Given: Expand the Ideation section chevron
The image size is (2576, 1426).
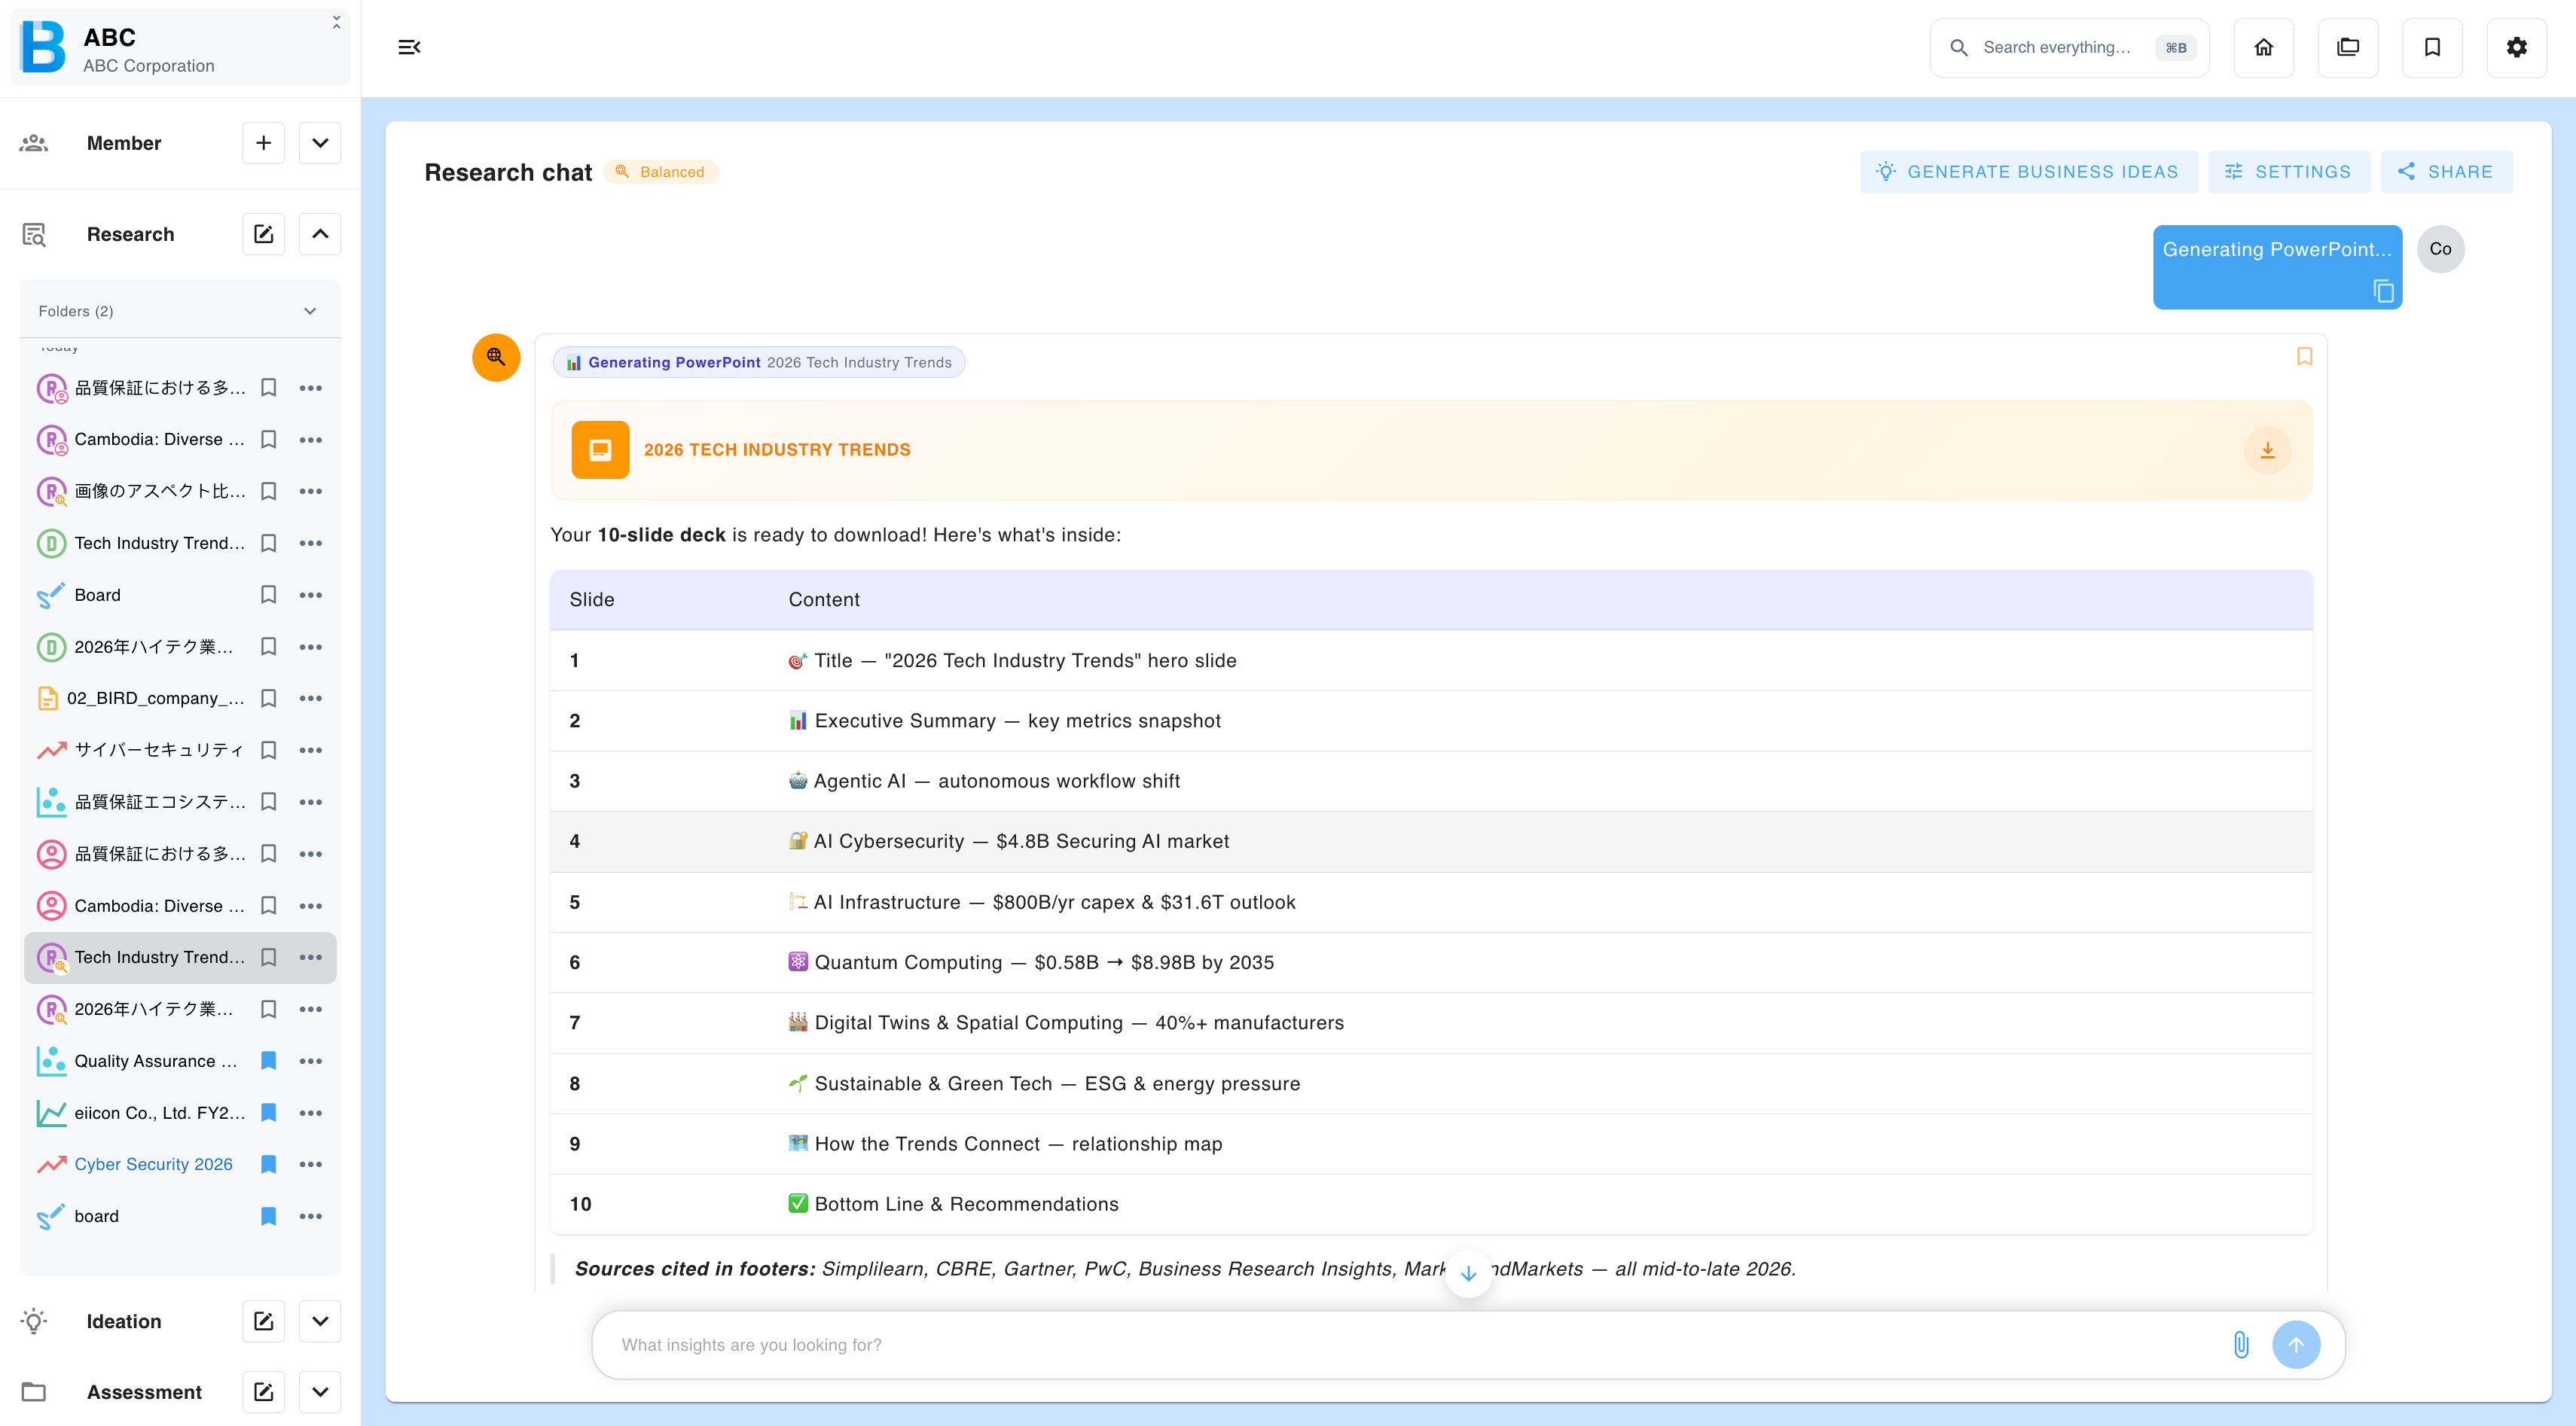Looking at the screenshot, I should (x=320, y=1321).
